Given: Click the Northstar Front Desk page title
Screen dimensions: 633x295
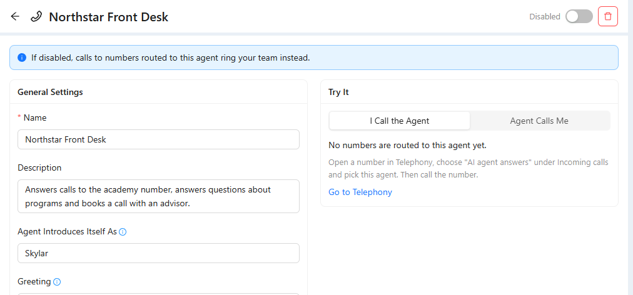Looking at the screenshot, I should [109, 17].
